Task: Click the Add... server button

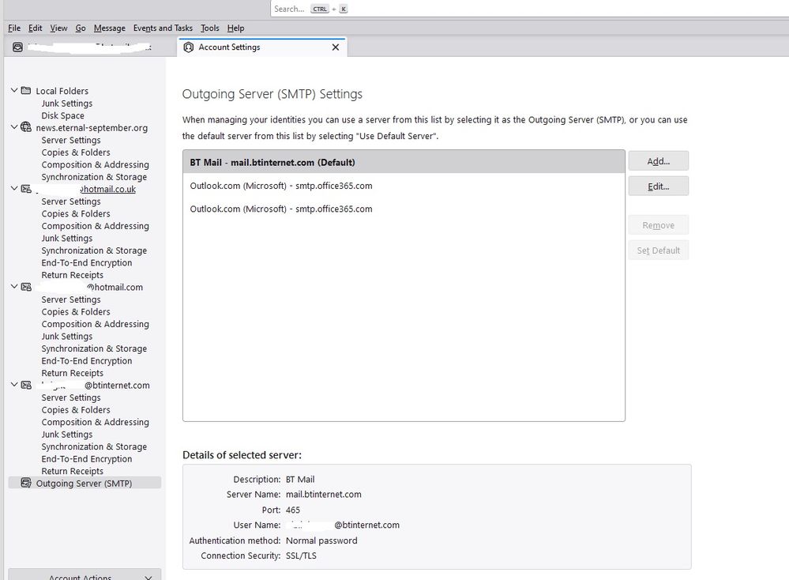Action: tap(658, 161)
